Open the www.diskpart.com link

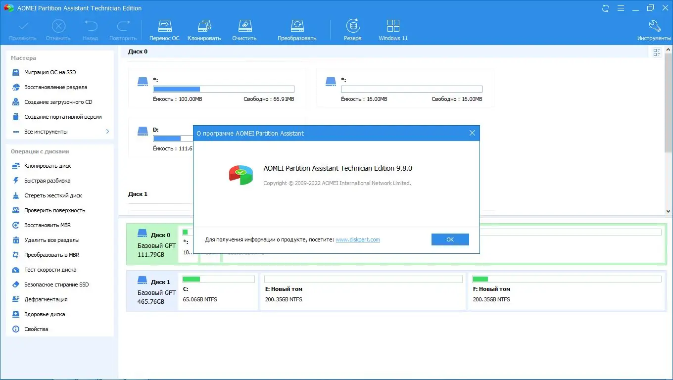(x=358, y=239)
